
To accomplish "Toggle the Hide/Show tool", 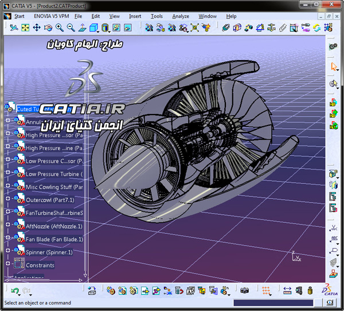I will click(x=116, y=28).
